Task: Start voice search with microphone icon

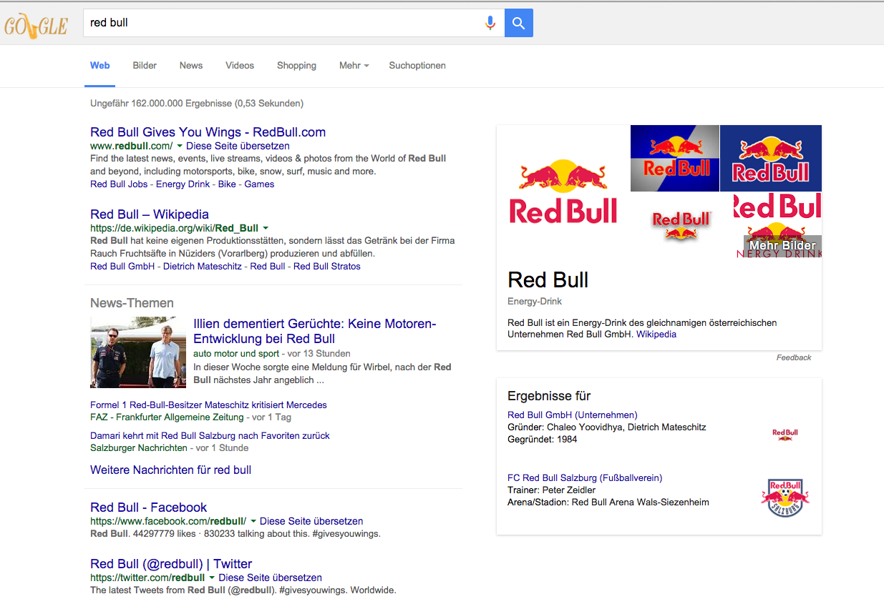Action: pos(490,23)
